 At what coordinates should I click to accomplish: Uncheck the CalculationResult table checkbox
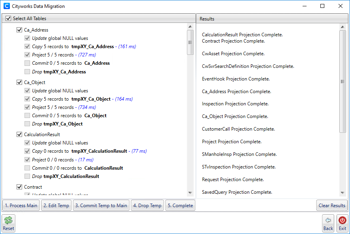pos(19,134)
